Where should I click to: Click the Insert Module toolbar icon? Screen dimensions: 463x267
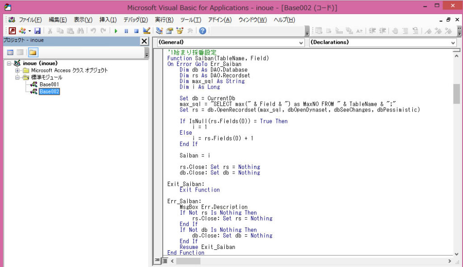pos(22,31)
